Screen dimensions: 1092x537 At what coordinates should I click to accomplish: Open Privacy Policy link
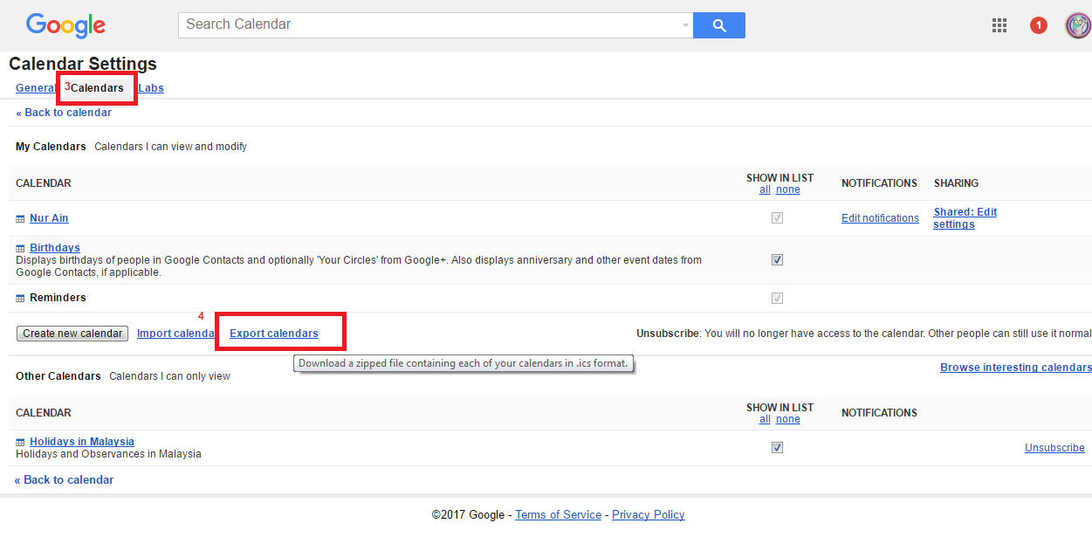tap(649, 515)
